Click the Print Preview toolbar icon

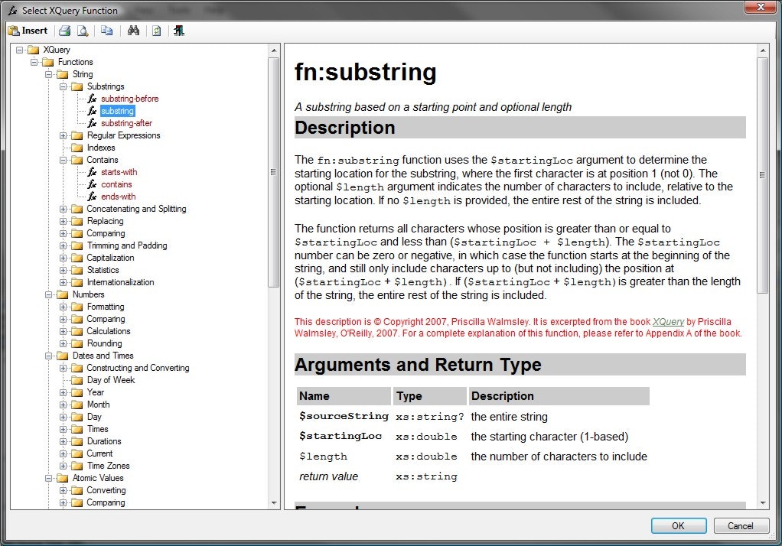point(82,31)
